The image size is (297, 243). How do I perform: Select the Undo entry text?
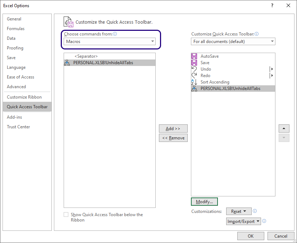tap(206, 69)
